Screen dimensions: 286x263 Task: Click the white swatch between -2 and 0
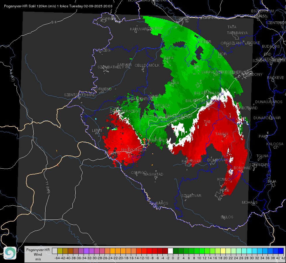(x=170, y=251)
